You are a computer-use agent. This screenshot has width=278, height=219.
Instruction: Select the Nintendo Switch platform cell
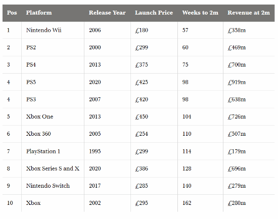pyautogui.click(x=48, y=186)
